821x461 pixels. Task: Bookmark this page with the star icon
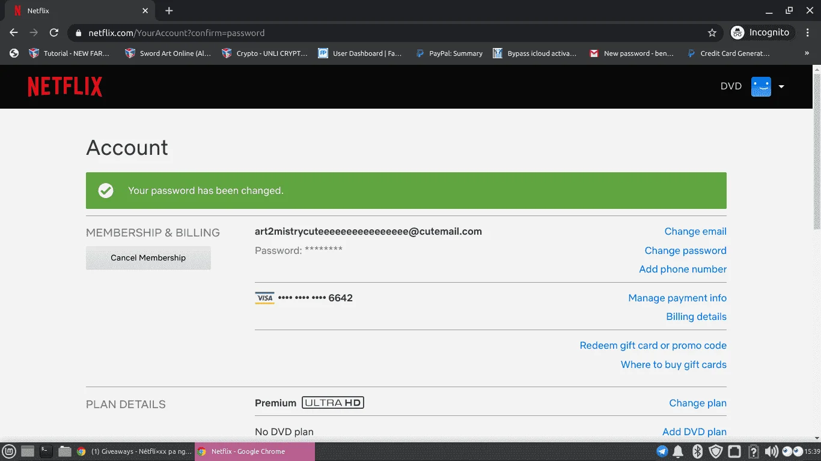tap(712, 32)
